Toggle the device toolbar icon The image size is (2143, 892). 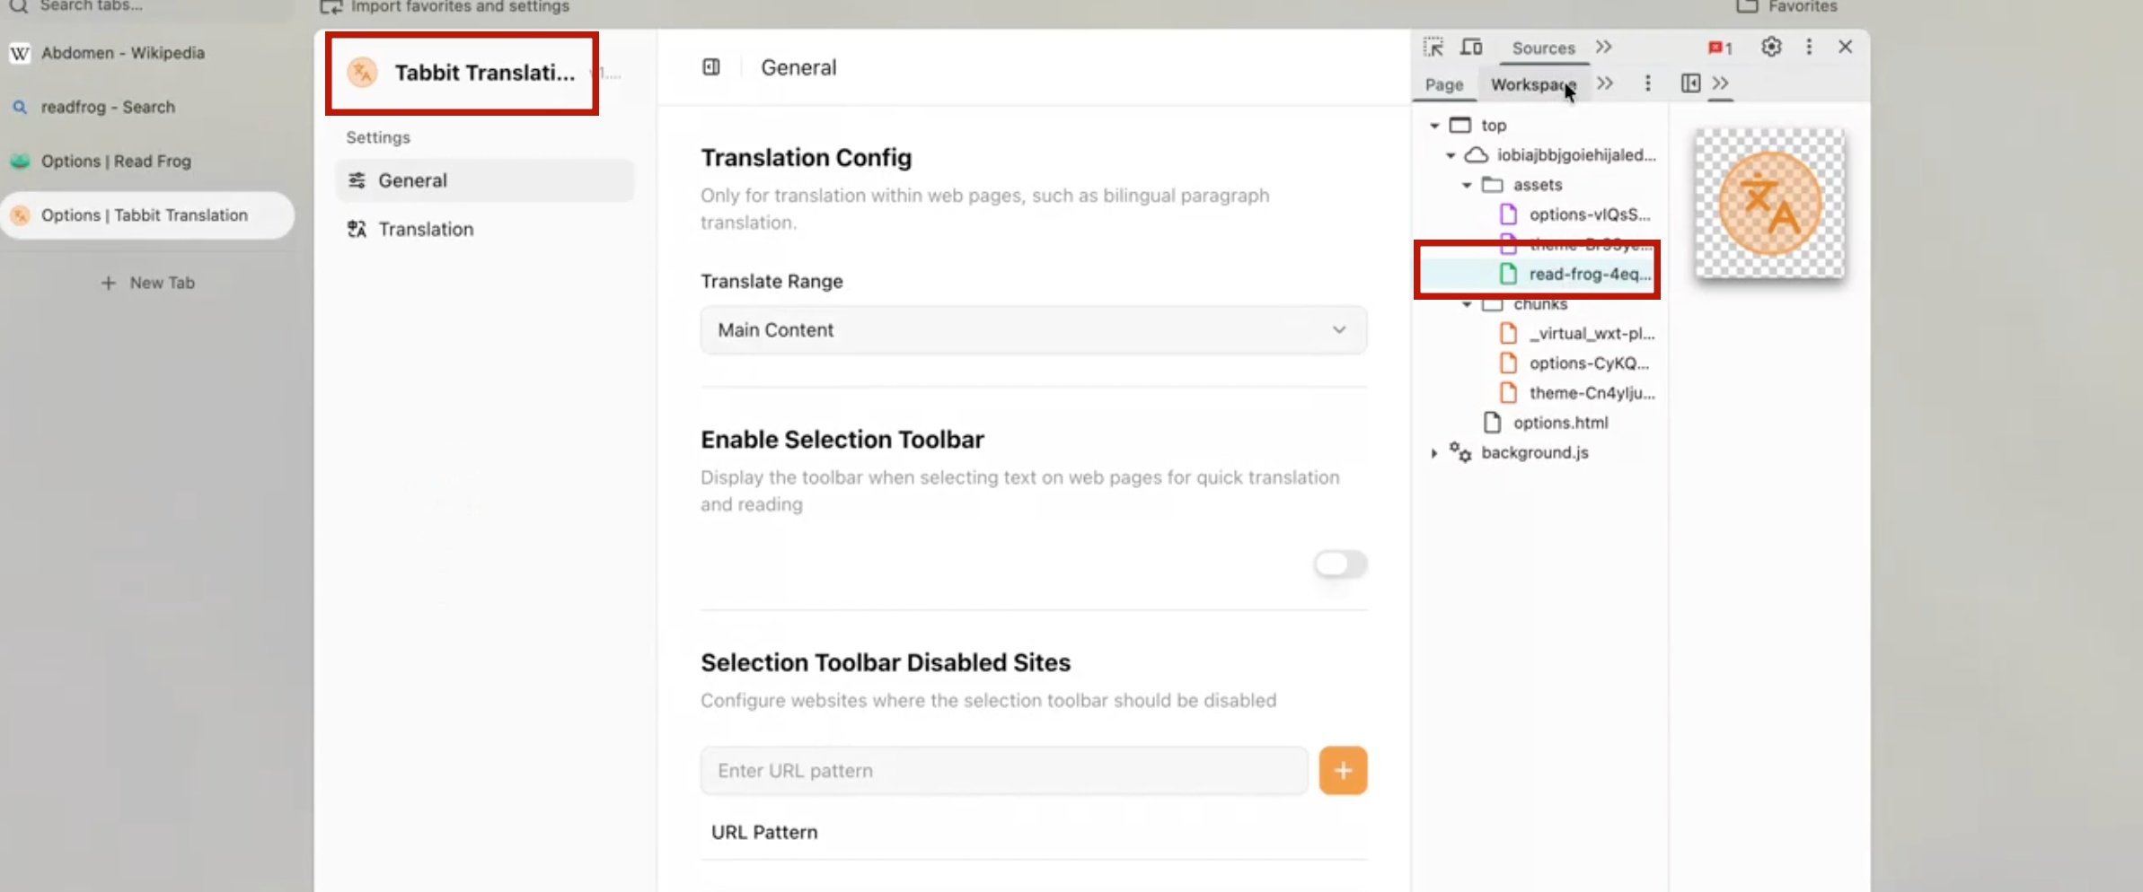tap(1471, 48)
